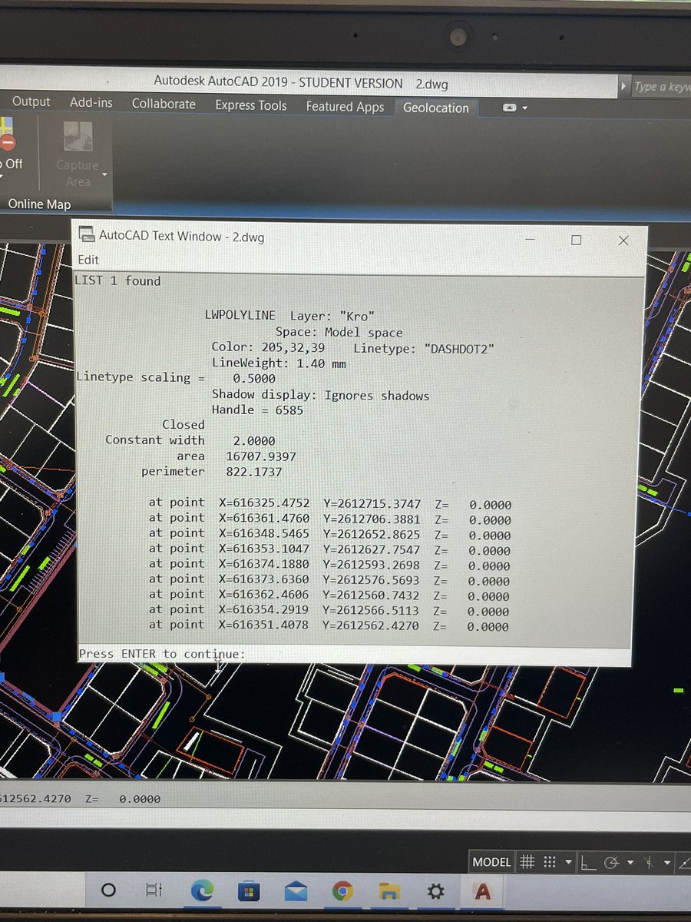Click the Handle = 6585 line
Screen dimensions: 691x922
coord(257,410)
